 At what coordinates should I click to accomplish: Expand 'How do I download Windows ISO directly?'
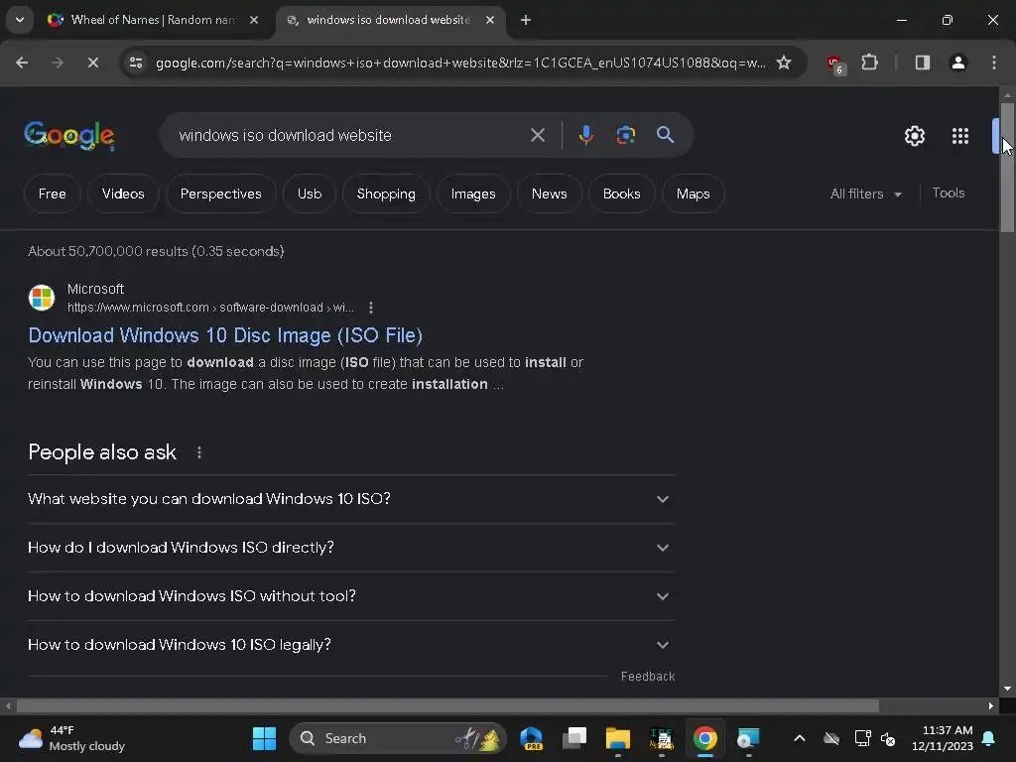point(350,548)
